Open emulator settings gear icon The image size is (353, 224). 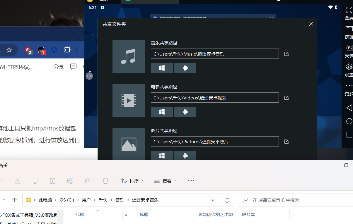(349, 67)
